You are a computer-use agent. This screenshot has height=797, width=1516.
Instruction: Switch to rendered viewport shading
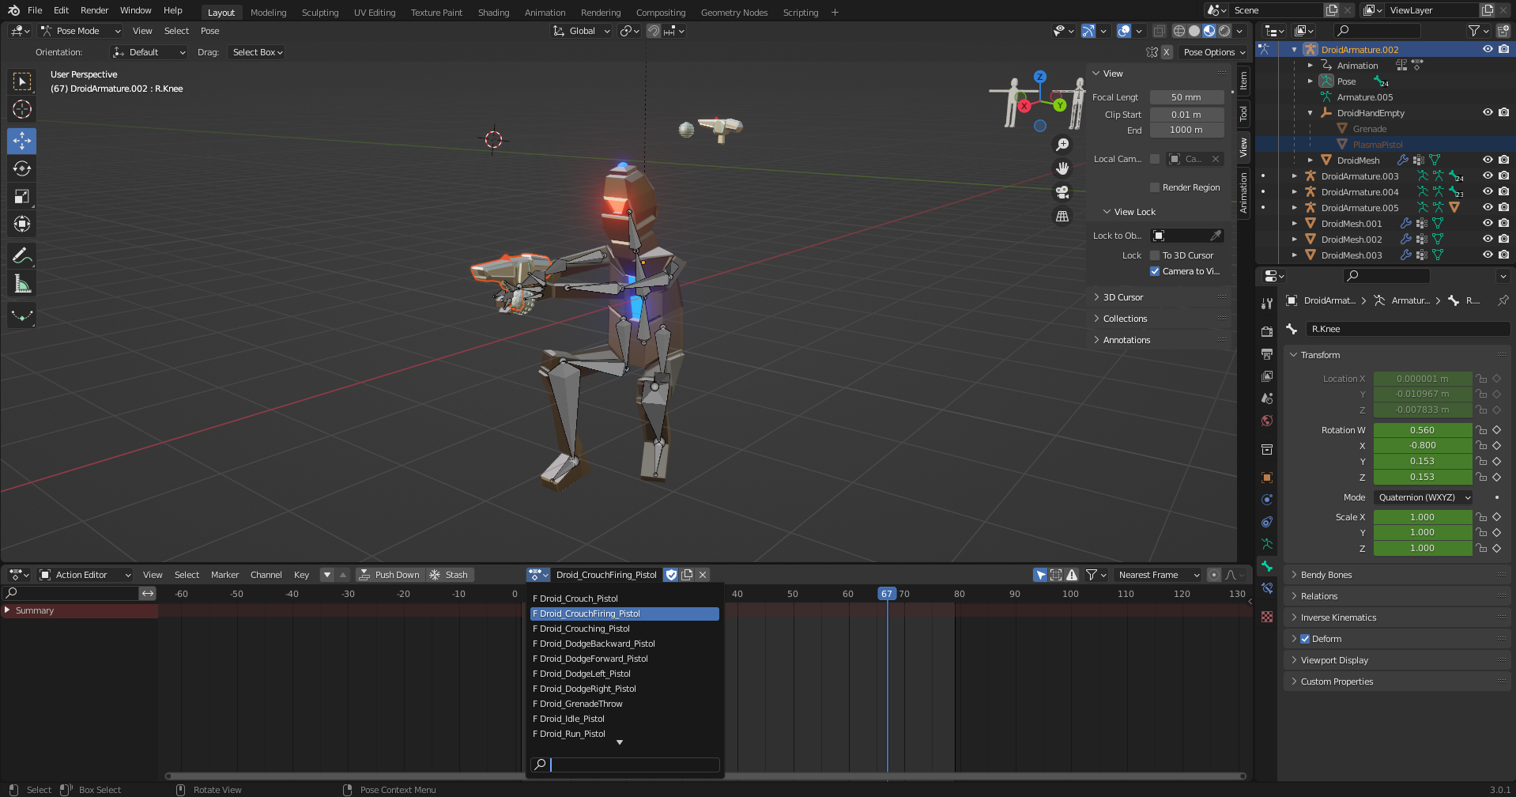tap(1224, 31)
